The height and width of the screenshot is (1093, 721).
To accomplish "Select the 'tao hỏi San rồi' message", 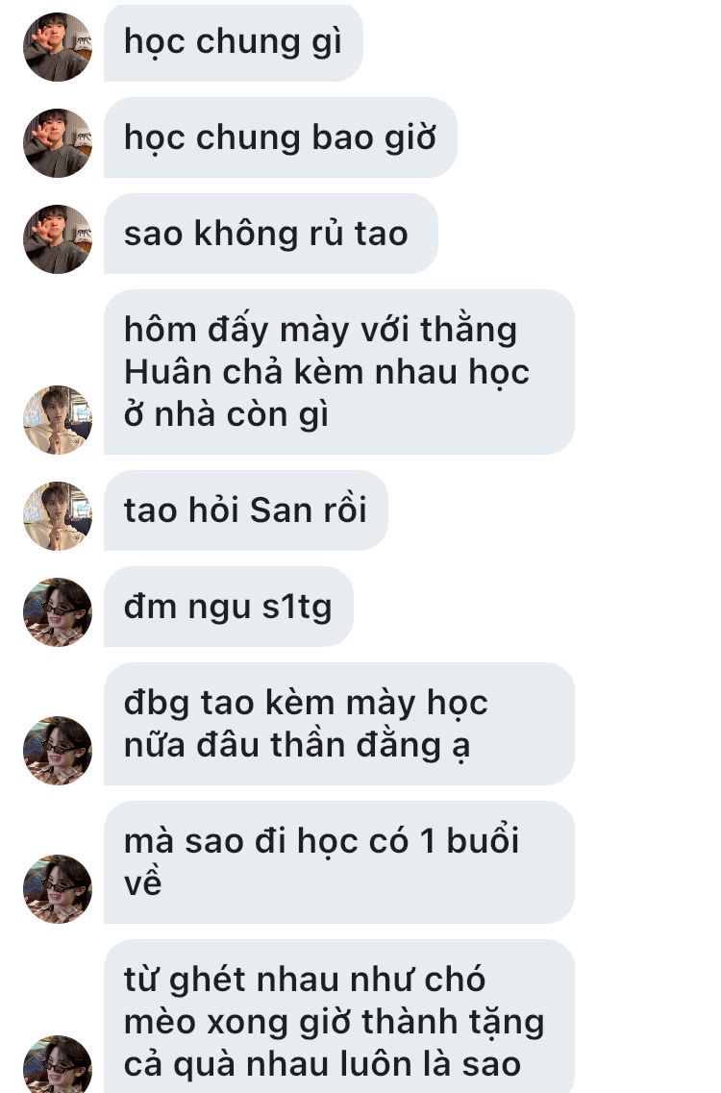I will point(245,510).
